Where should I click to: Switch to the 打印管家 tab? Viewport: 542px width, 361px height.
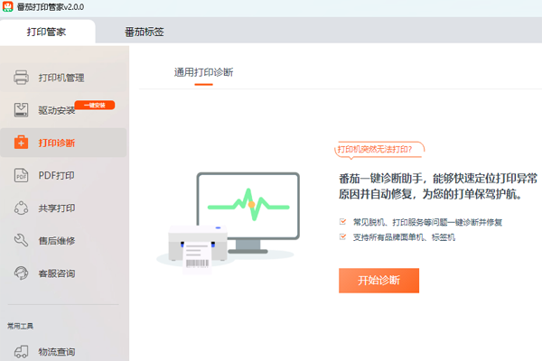point(47,32)
